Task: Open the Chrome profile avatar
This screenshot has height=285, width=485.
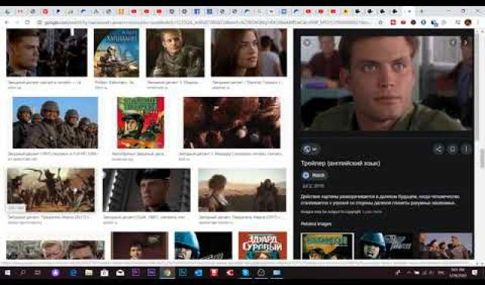Action: [x=468, y=22]
